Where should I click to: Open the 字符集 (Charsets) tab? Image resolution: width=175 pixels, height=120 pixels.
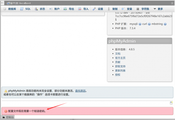click(x=143, y=9)
